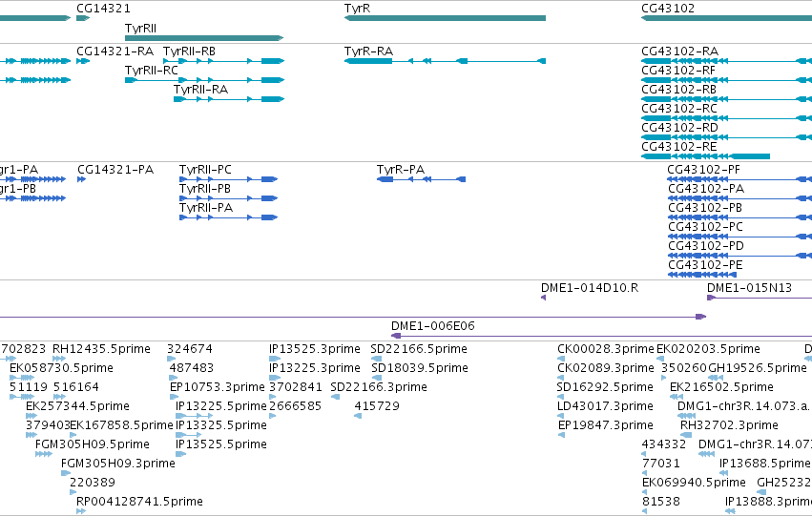Select EST RH12435.5prime
Viewport: 812px width, 516px height.
[101, 349]
